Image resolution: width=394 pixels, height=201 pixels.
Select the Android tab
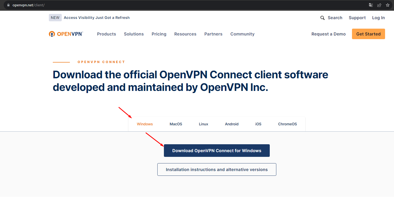[232, 124]
